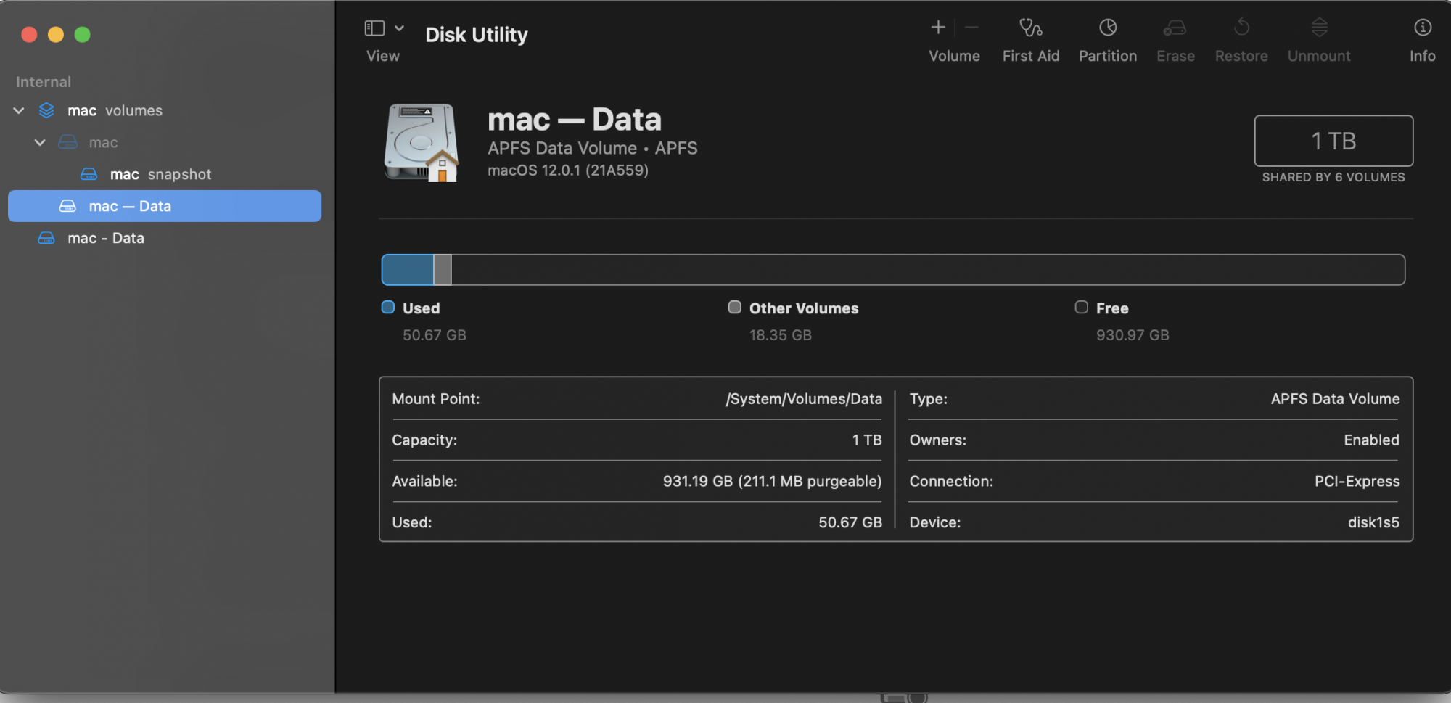Click the gray Other Volumes bar segment
Image resolution: width=1451 pixels, height=703 pixels.
tap(443, 270)
